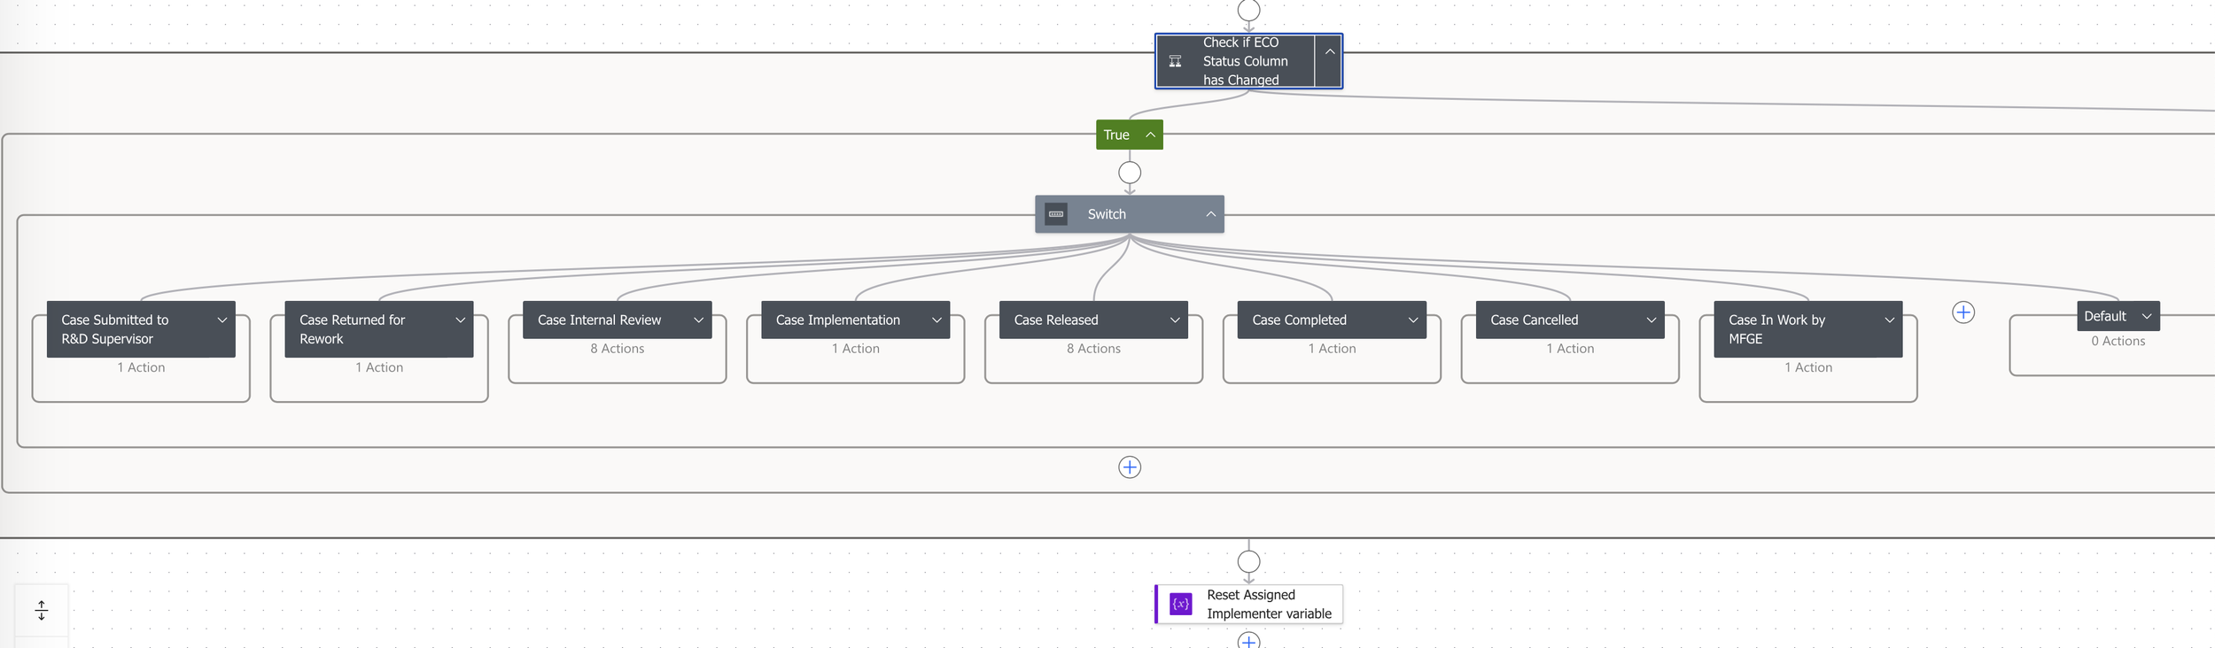Collapse the Switch action
Screen dimensions: 2215x648
coord(1210,214)
